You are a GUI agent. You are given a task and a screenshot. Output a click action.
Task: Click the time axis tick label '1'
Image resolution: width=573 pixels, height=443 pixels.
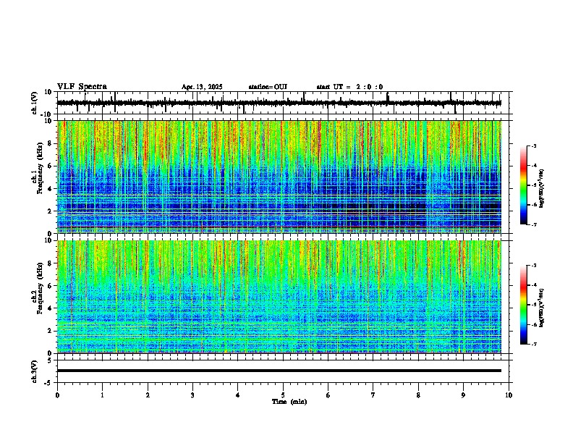point(102,395)
